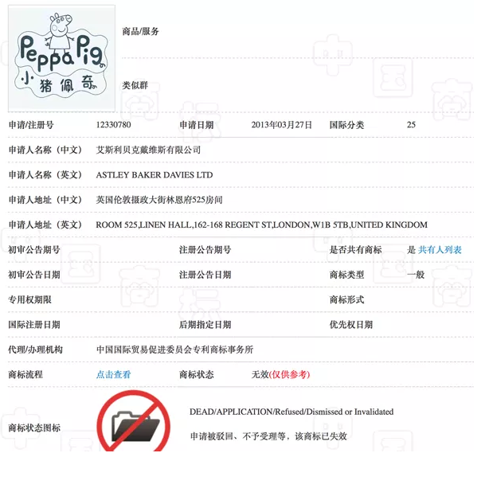Open the 共有人列表 co-owner list link
Screen dimensions: 489x496
(x=440, y=250)
